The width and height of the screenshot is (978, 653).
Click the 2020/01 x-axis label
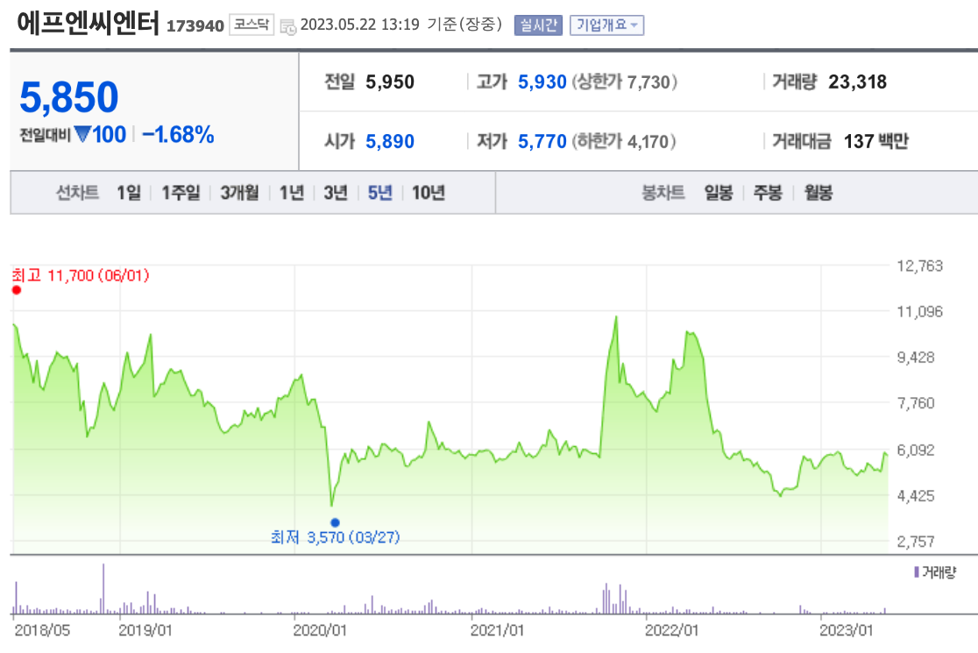click(x=320, y=630)
